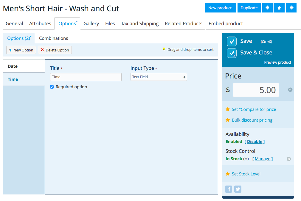Click the Save text button
This screenshot has width=301, height=201.
[x=246, y=41]
